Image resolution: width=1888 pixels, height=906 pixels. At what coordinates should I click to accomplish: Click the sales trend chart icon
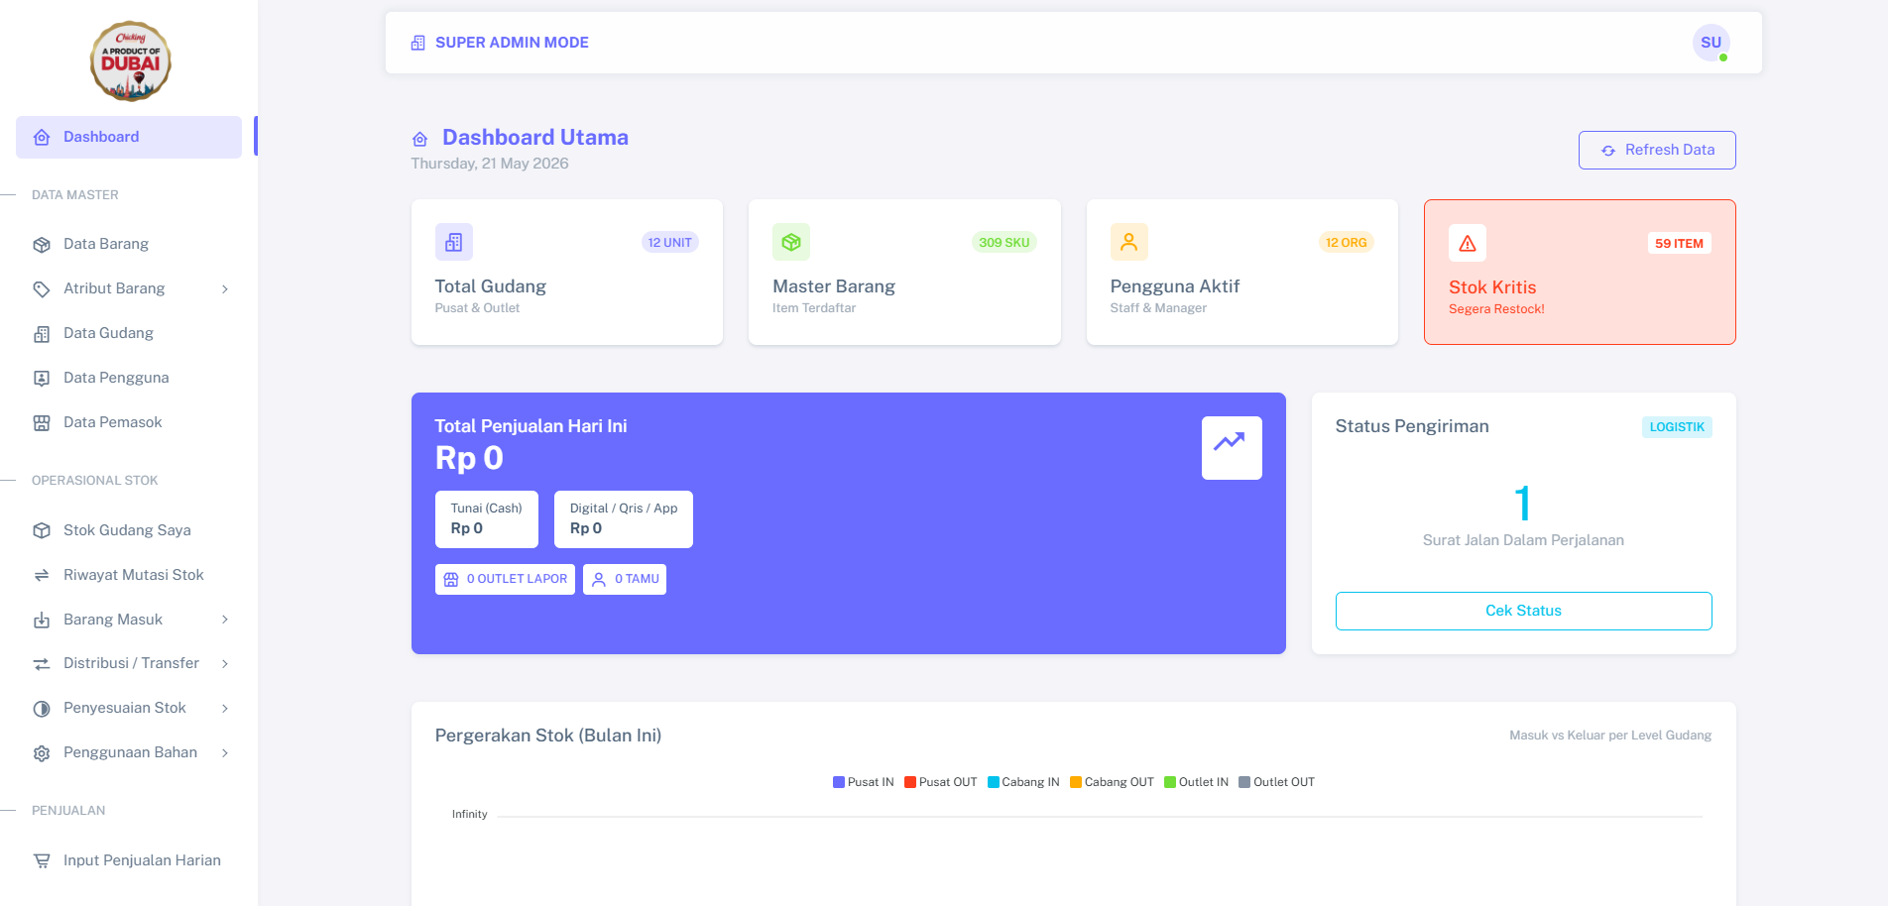pyautogui.click(x=1232, y=448)
